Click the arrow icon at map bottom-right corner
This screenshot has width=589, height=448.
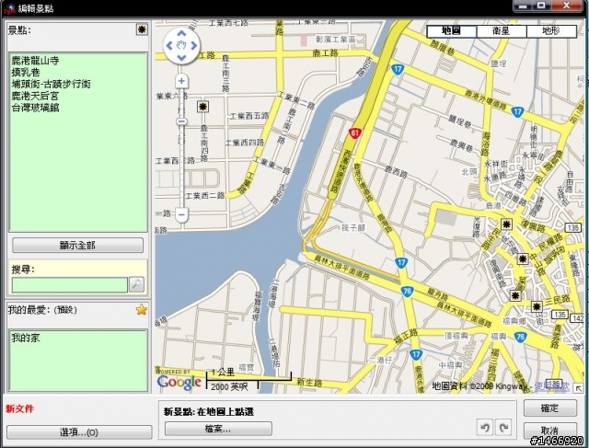[x=578, y=388]
